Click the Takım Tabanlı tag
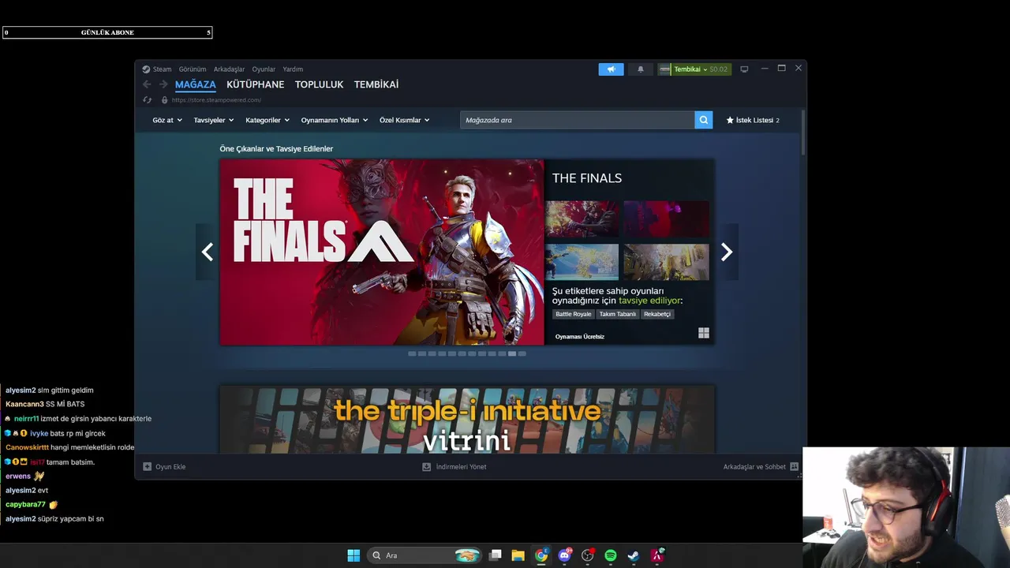This screenshot has width=1010, height=568. tap(618, 314)
